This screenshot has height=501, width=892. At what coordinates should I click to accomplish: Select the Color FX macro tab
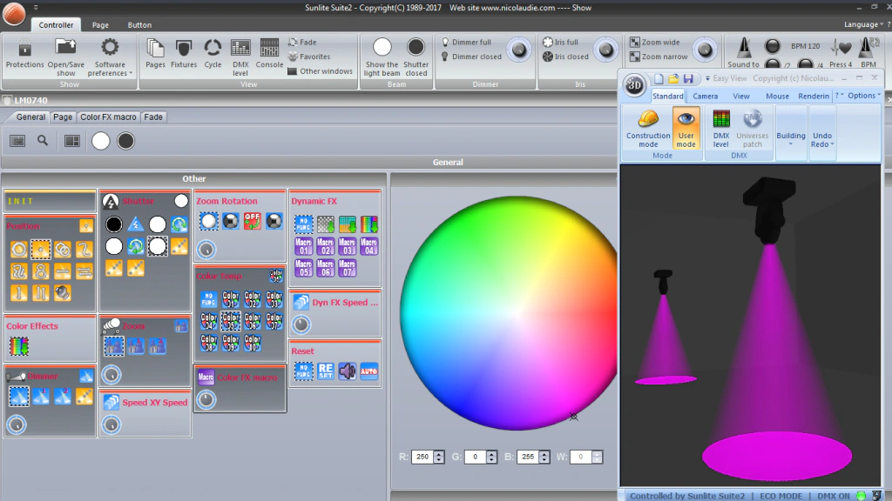(x=108, y=117)
